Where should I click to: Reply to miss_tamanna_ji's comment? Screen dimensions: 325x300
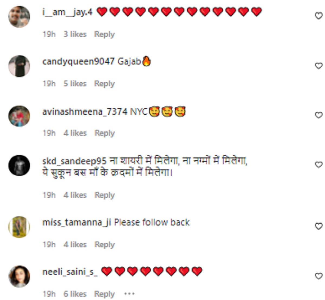pos(105,245)
